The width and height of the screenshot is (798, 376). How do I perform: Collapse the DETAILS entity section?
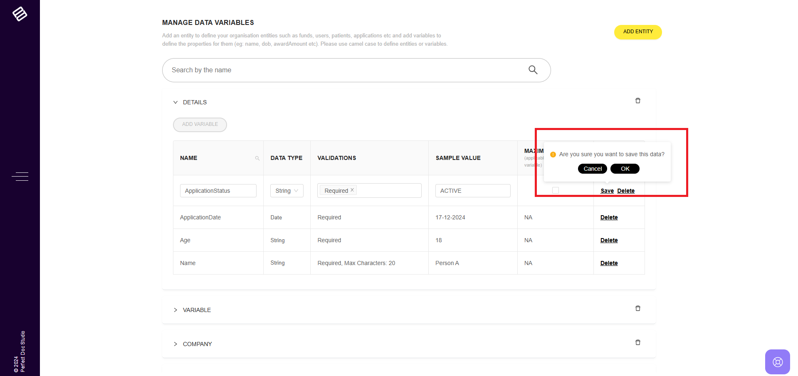click(x=175, y=102)
